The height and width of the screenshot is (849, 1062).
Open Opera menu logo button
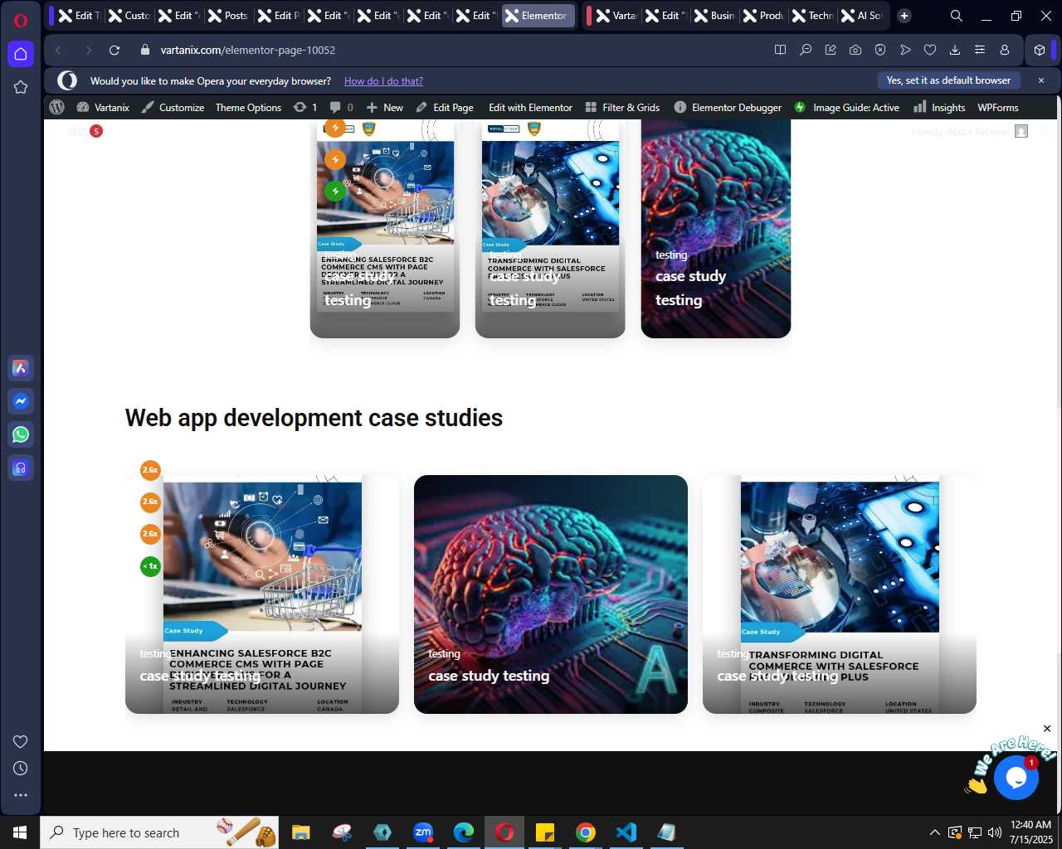(21, 21)
